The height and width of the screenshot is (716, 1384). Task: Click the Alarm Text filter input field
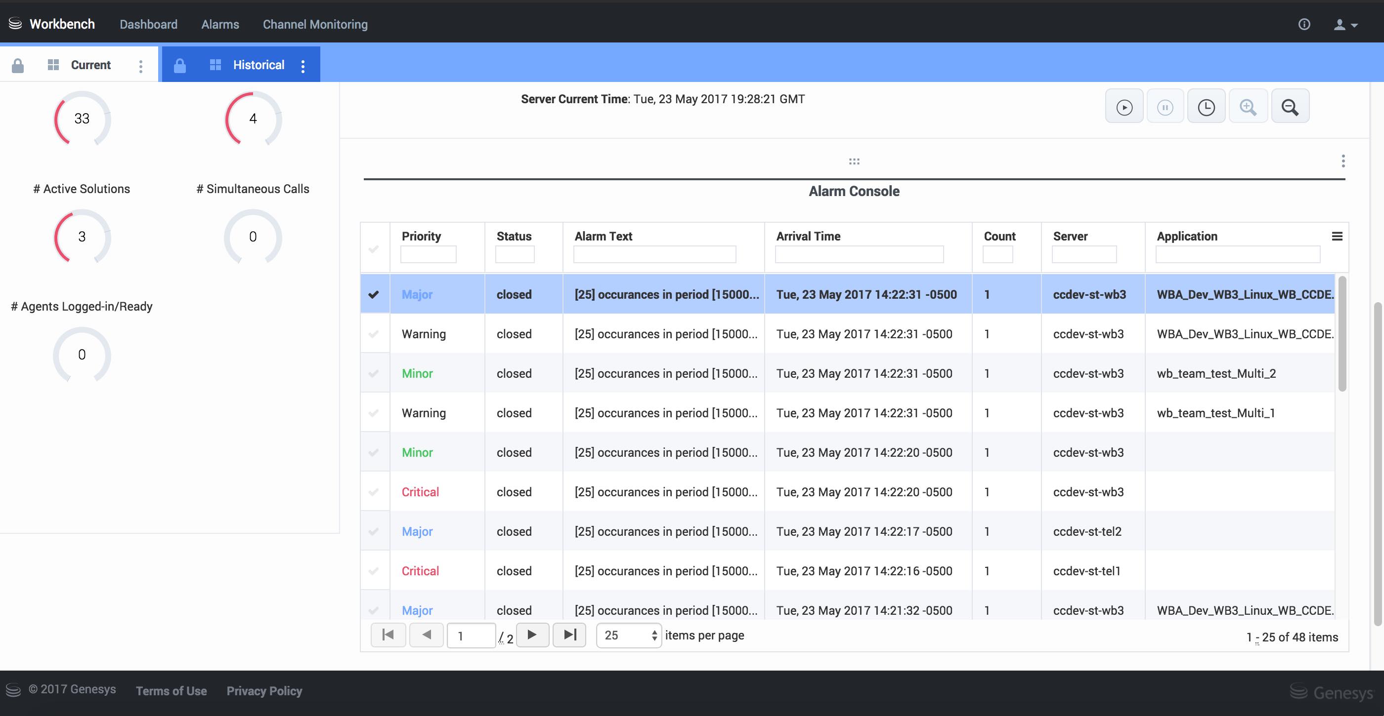tap(654, 254)
